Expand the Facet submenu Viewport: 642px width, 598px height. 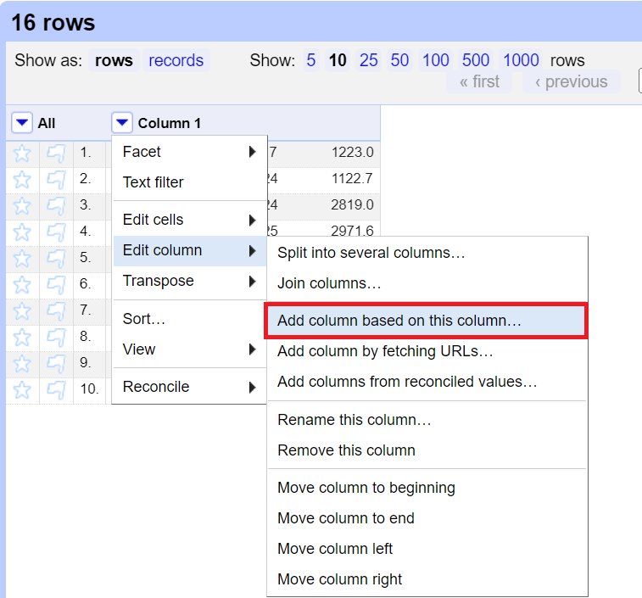tap(190, 152)
